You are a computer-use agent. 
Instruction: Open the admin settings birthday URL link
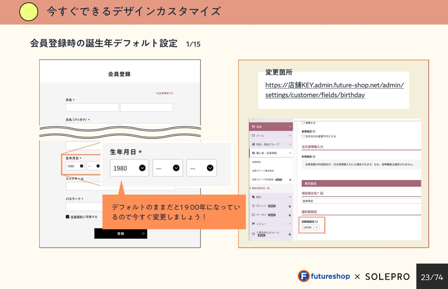point(334,90)
